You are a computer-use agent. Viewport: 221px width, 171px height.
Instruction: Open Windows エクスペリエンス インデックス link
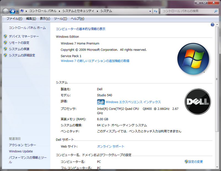tap(133, 102)
